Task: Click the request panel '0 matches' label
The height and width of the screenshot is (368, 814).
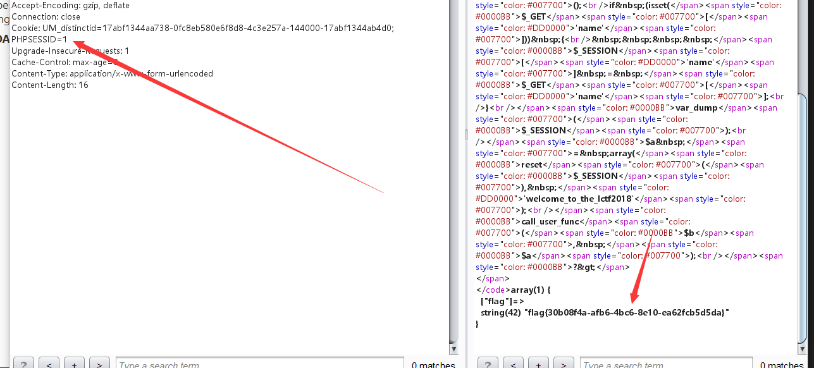Action: click(433, 364)
